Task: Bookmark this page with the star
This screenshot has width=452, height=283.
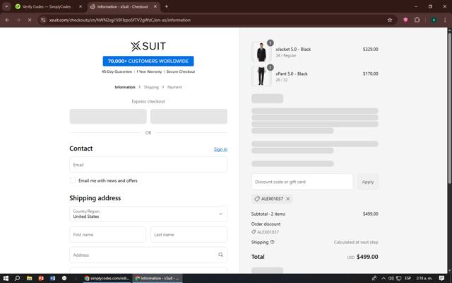Action: pyautogui.click(x=390, y=20)
